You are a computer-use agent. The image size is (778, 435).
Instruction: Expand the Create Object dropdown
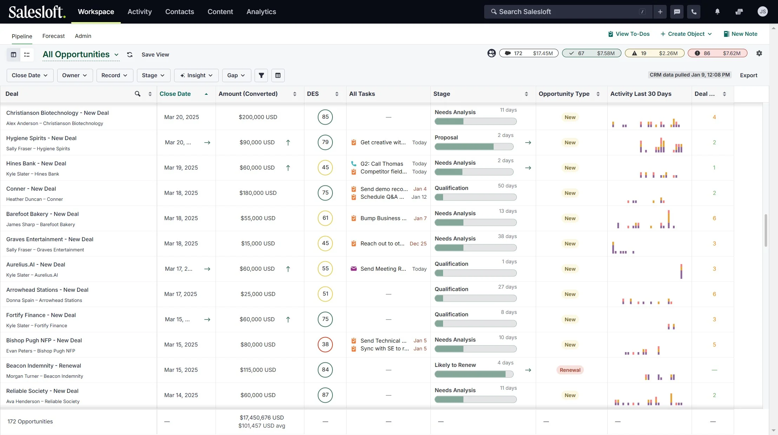686,34
